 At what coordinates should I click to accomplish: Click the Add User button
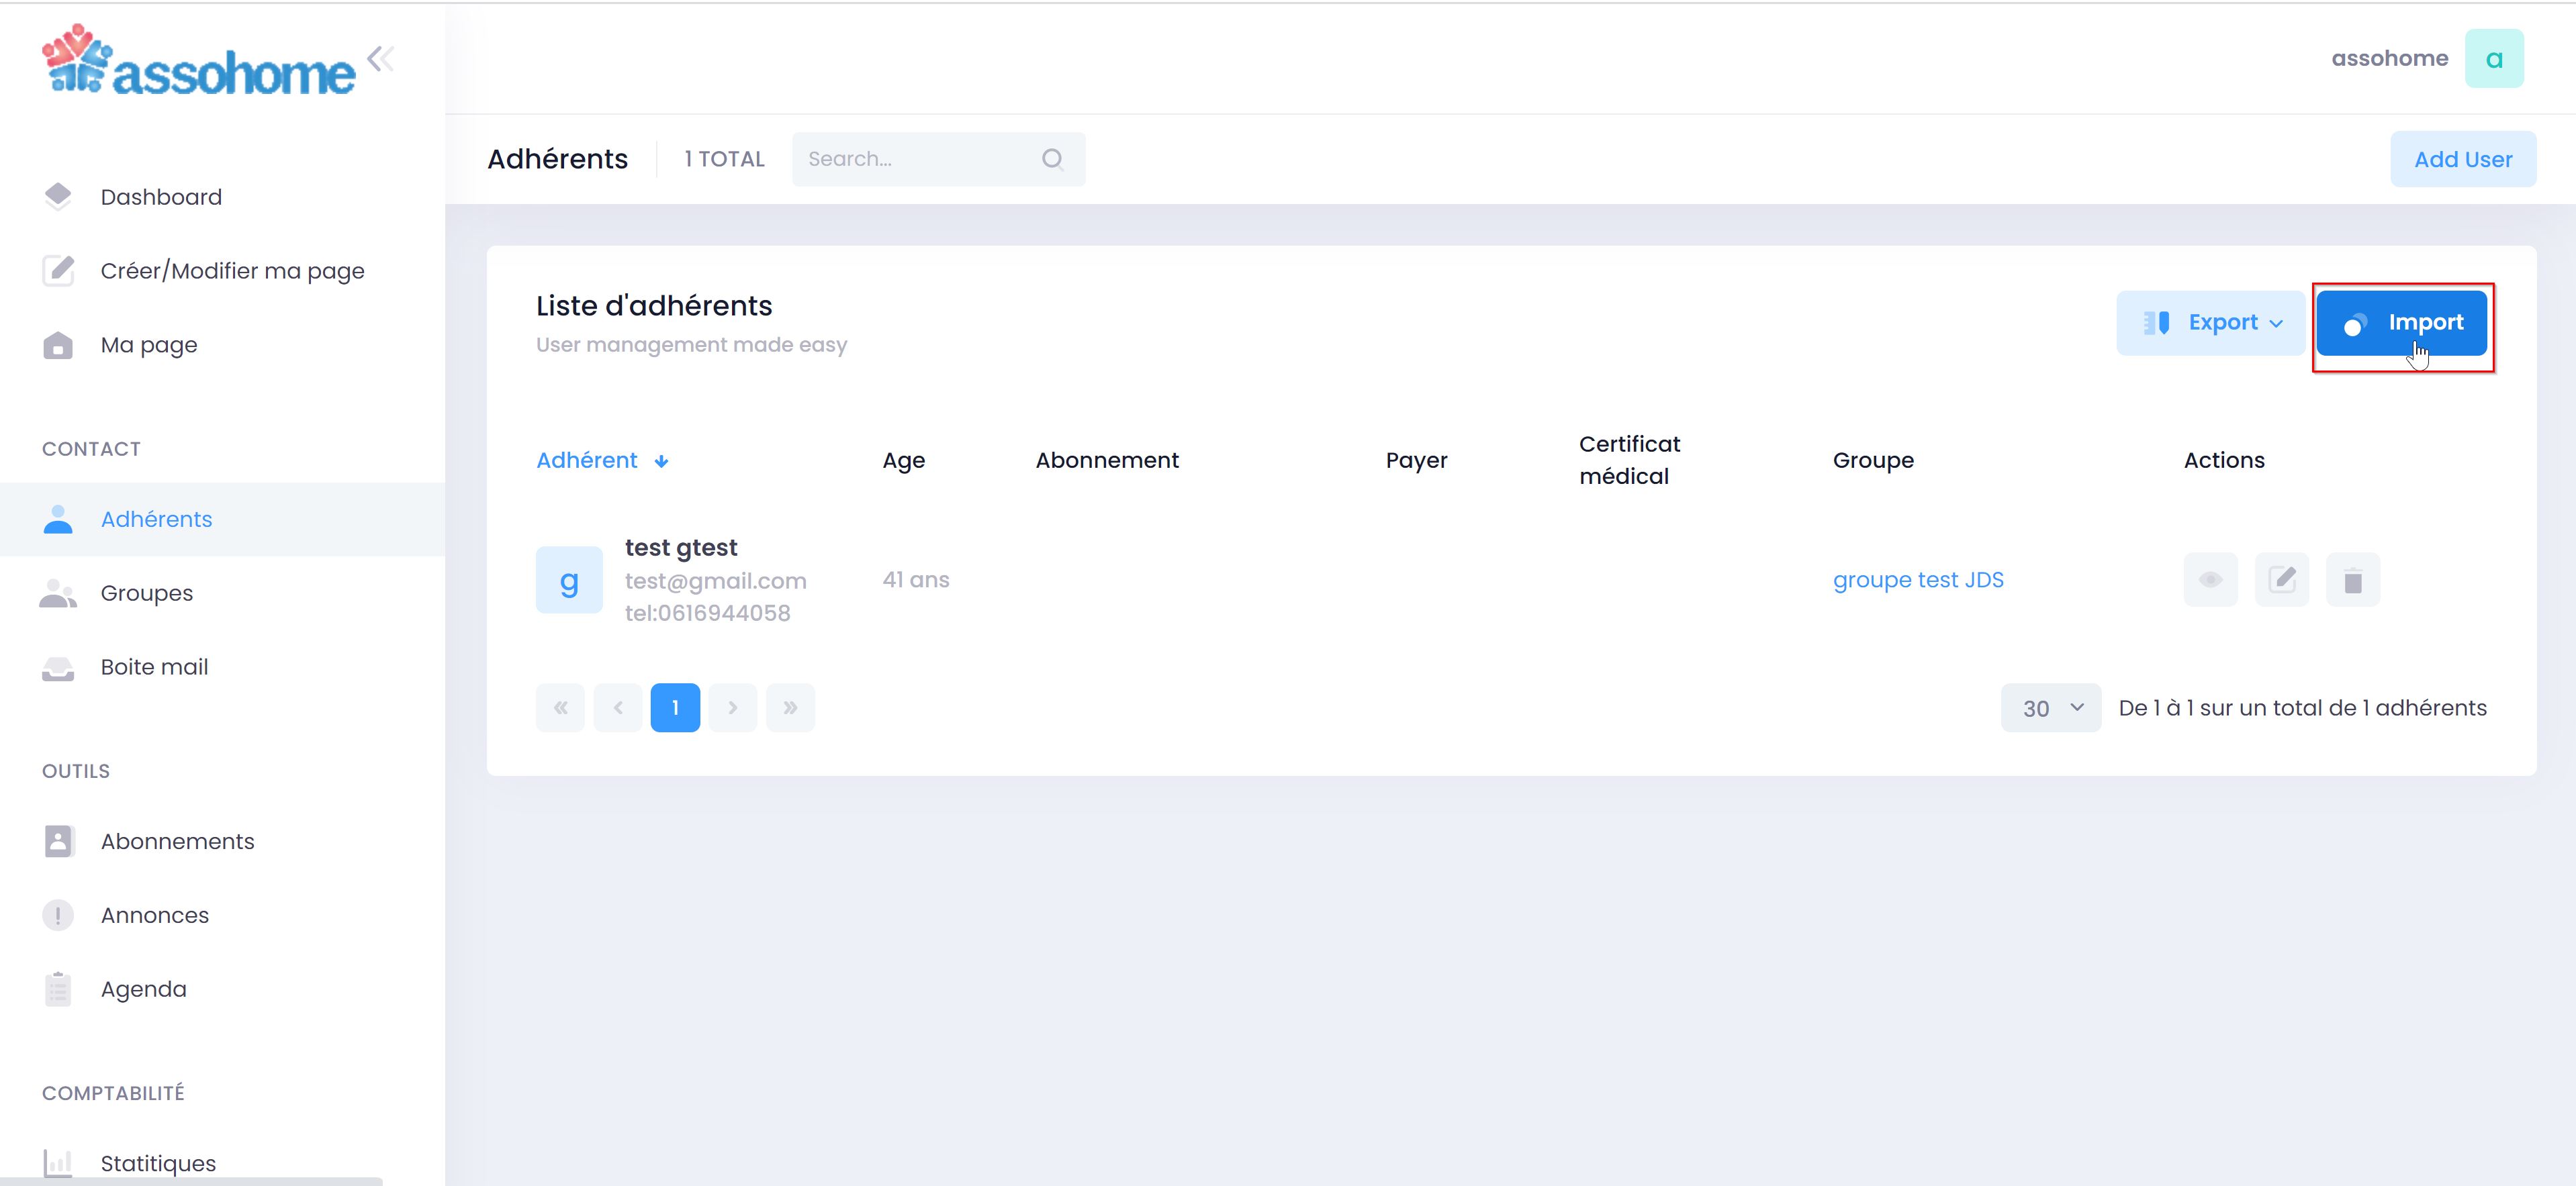point(2462,159)
